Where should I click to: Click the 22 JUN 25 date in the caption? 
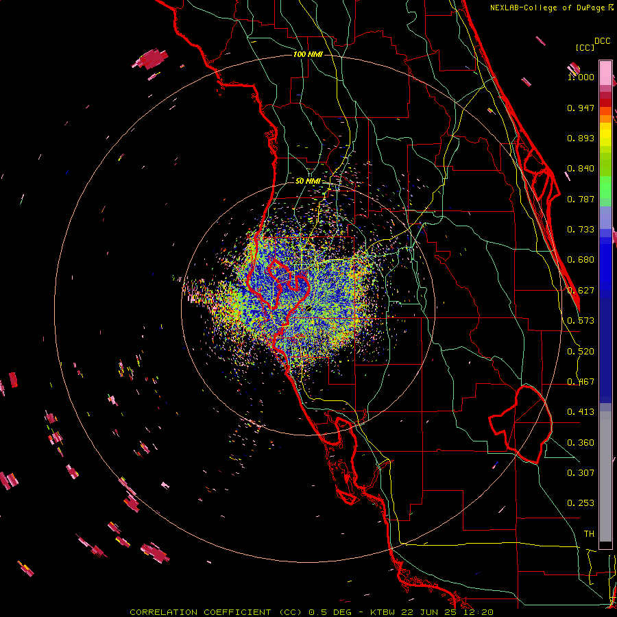coord(428,612)
